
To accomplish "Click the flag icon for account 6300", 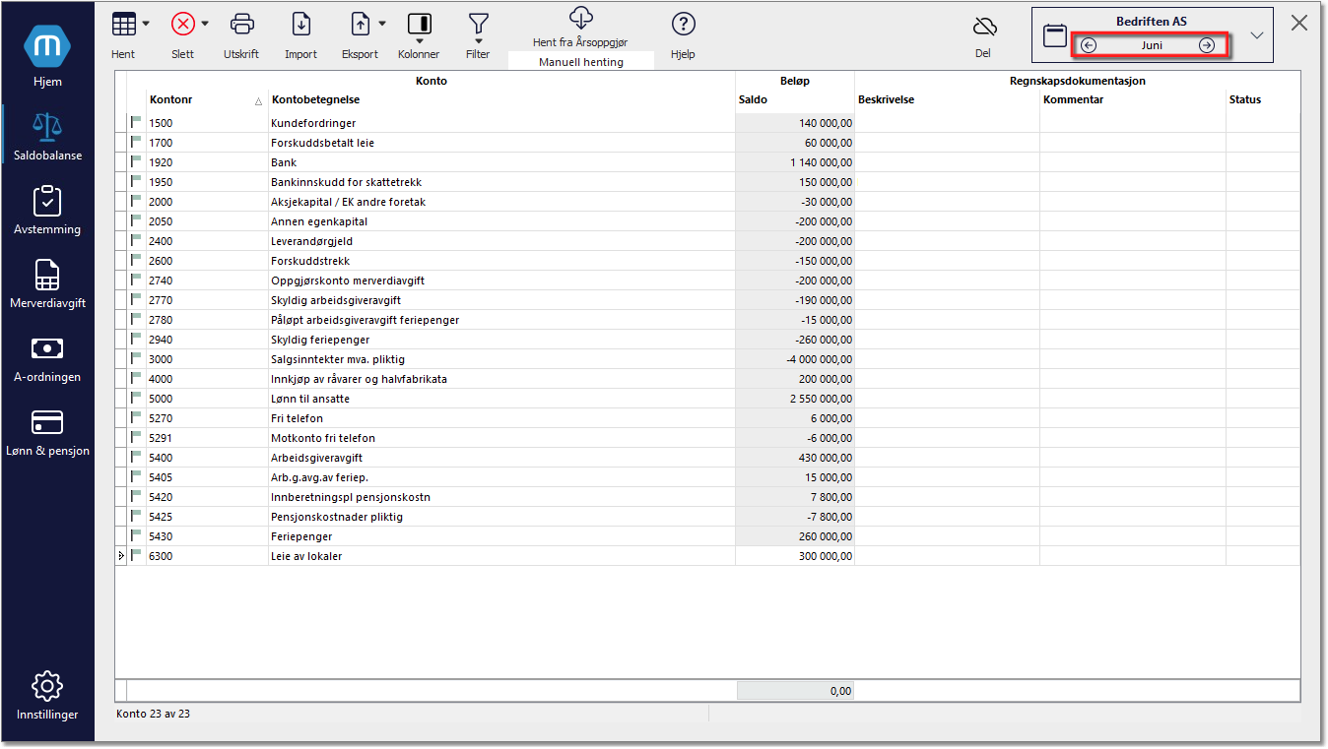I will tap(136, 556).
